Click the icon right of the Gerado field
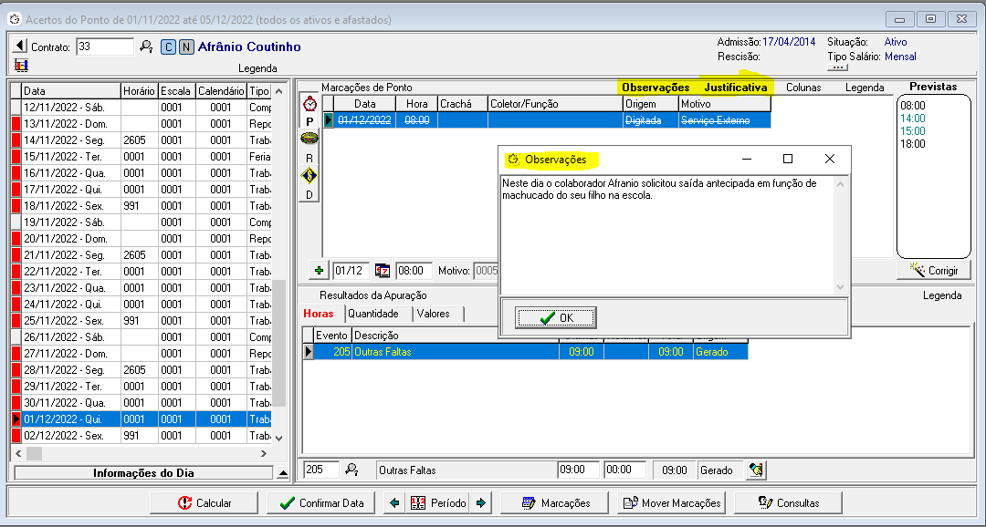This screenshot has width=986, height=527. 756,470
